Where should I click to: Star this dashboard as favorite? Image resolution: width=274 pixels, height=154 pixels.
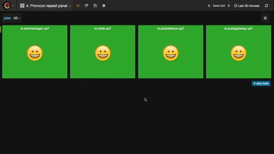click(x=78, y=6)
